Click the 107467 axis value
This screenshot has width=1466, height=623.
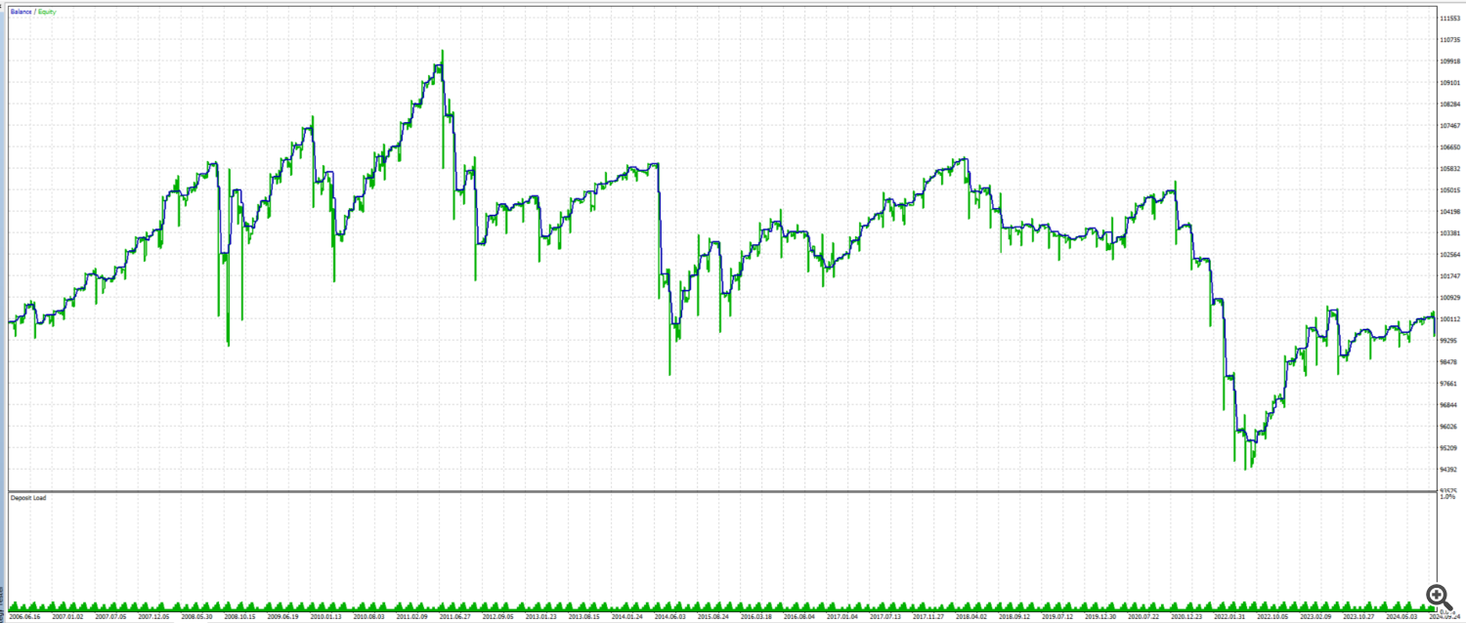[x=1450, y=126]
